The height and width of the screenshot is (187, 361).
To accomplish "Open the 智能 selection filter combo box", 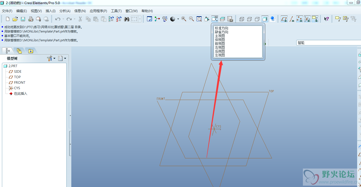I will coord(329,43).
